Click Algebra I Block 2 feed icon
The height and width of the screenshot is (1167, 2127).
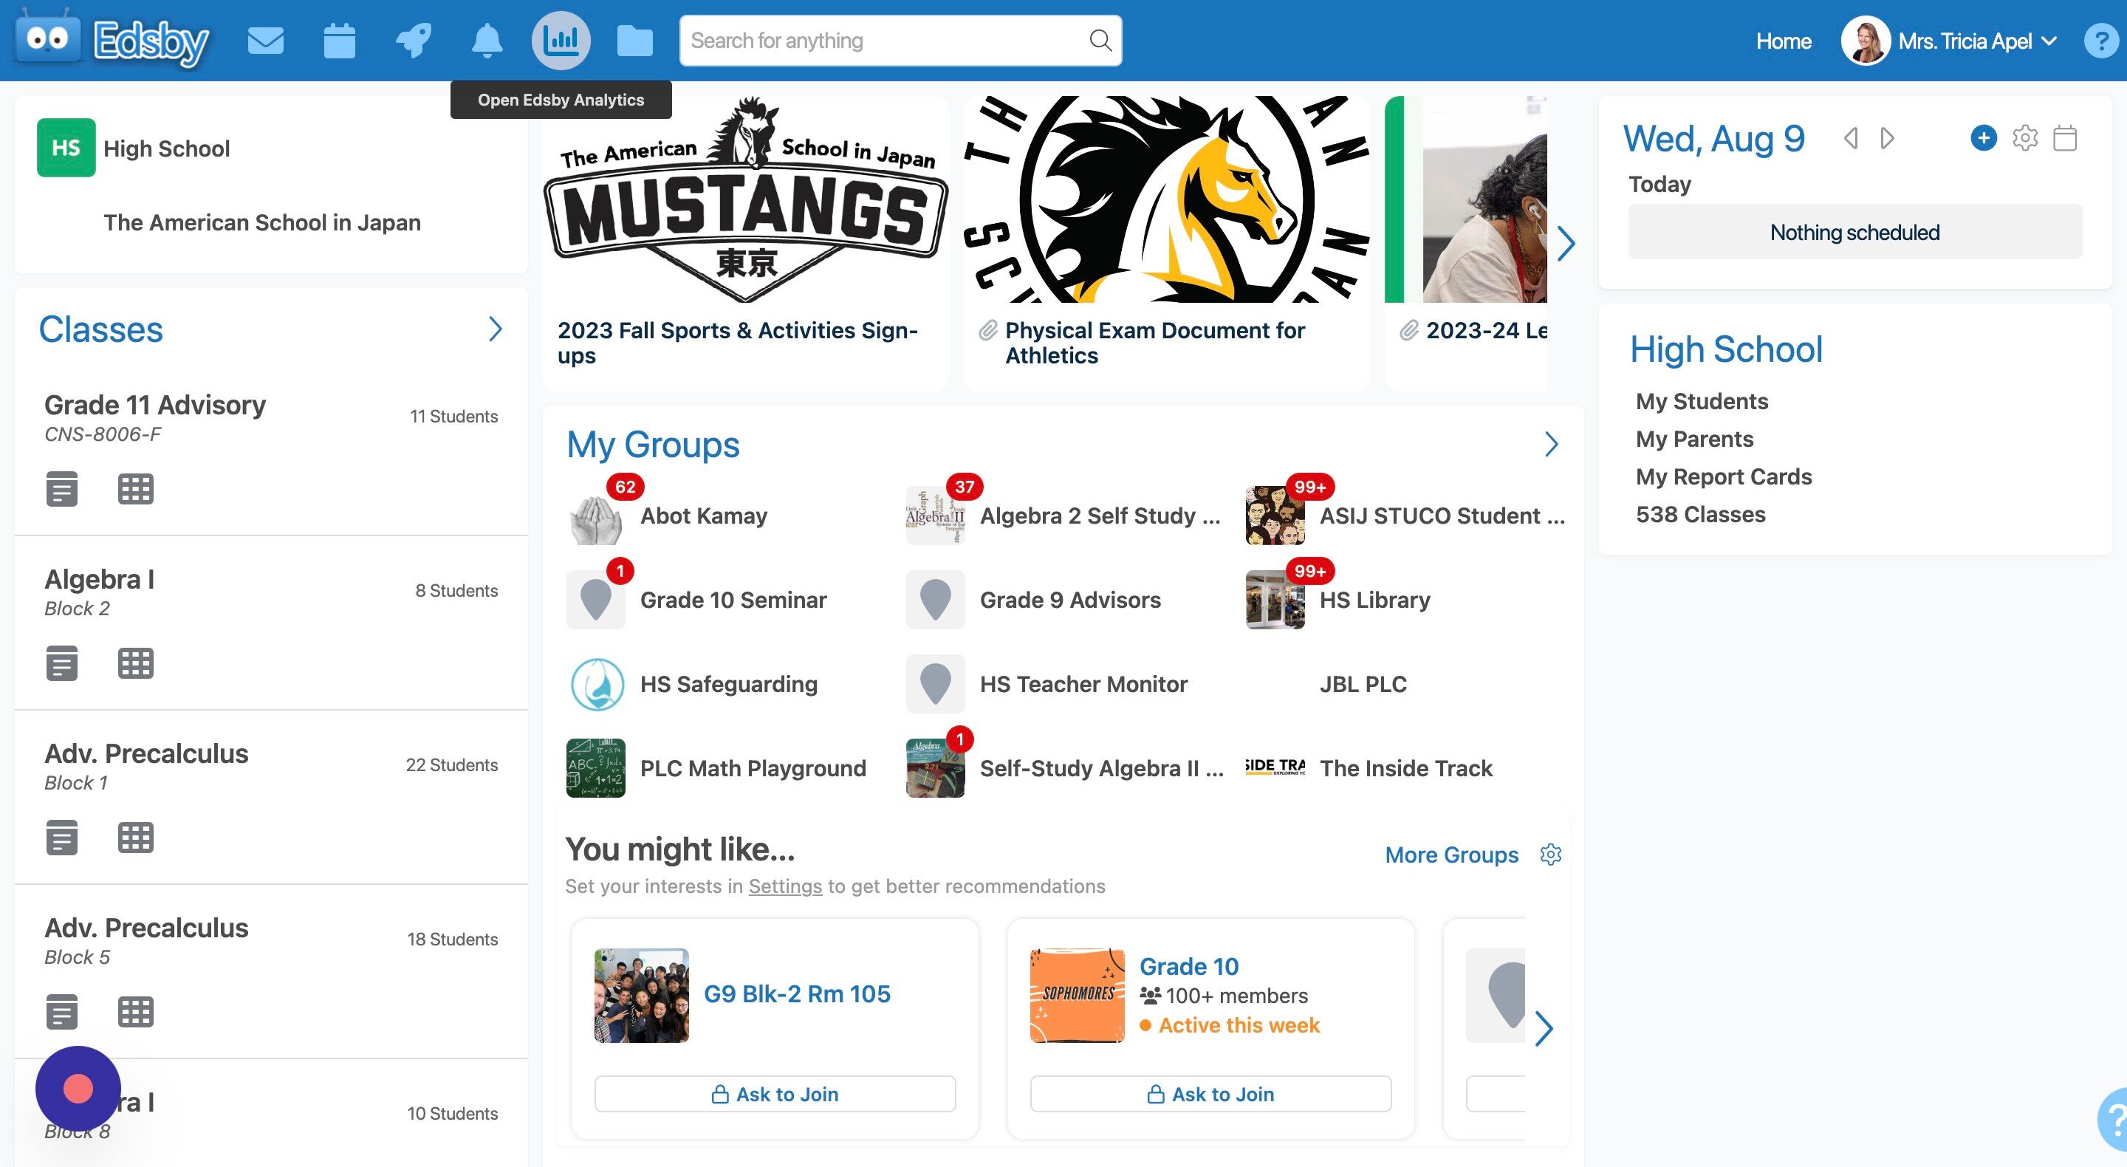click(62, 663)
